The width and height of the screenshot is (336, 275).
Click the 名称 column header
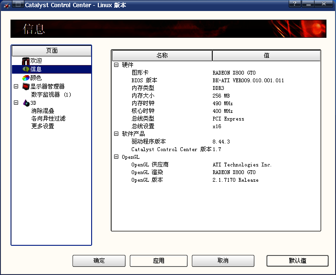162,55
